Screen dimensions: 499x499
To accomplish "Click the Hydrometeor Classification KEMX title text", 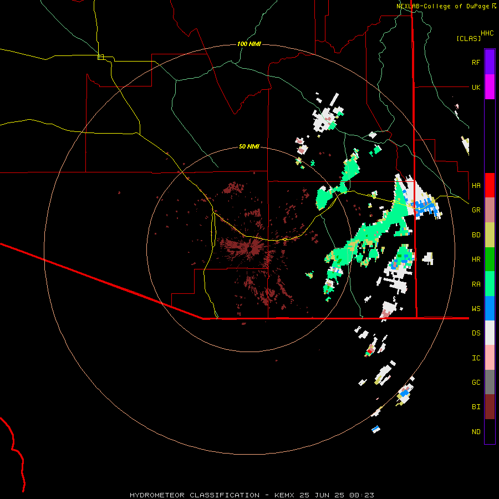I will (x=252, y=495).
